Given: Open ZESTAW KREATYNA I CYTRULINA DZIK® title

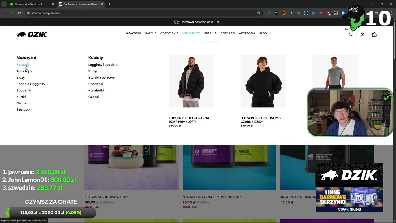Looking at the screenshot, I should click(x=212, y=197).
